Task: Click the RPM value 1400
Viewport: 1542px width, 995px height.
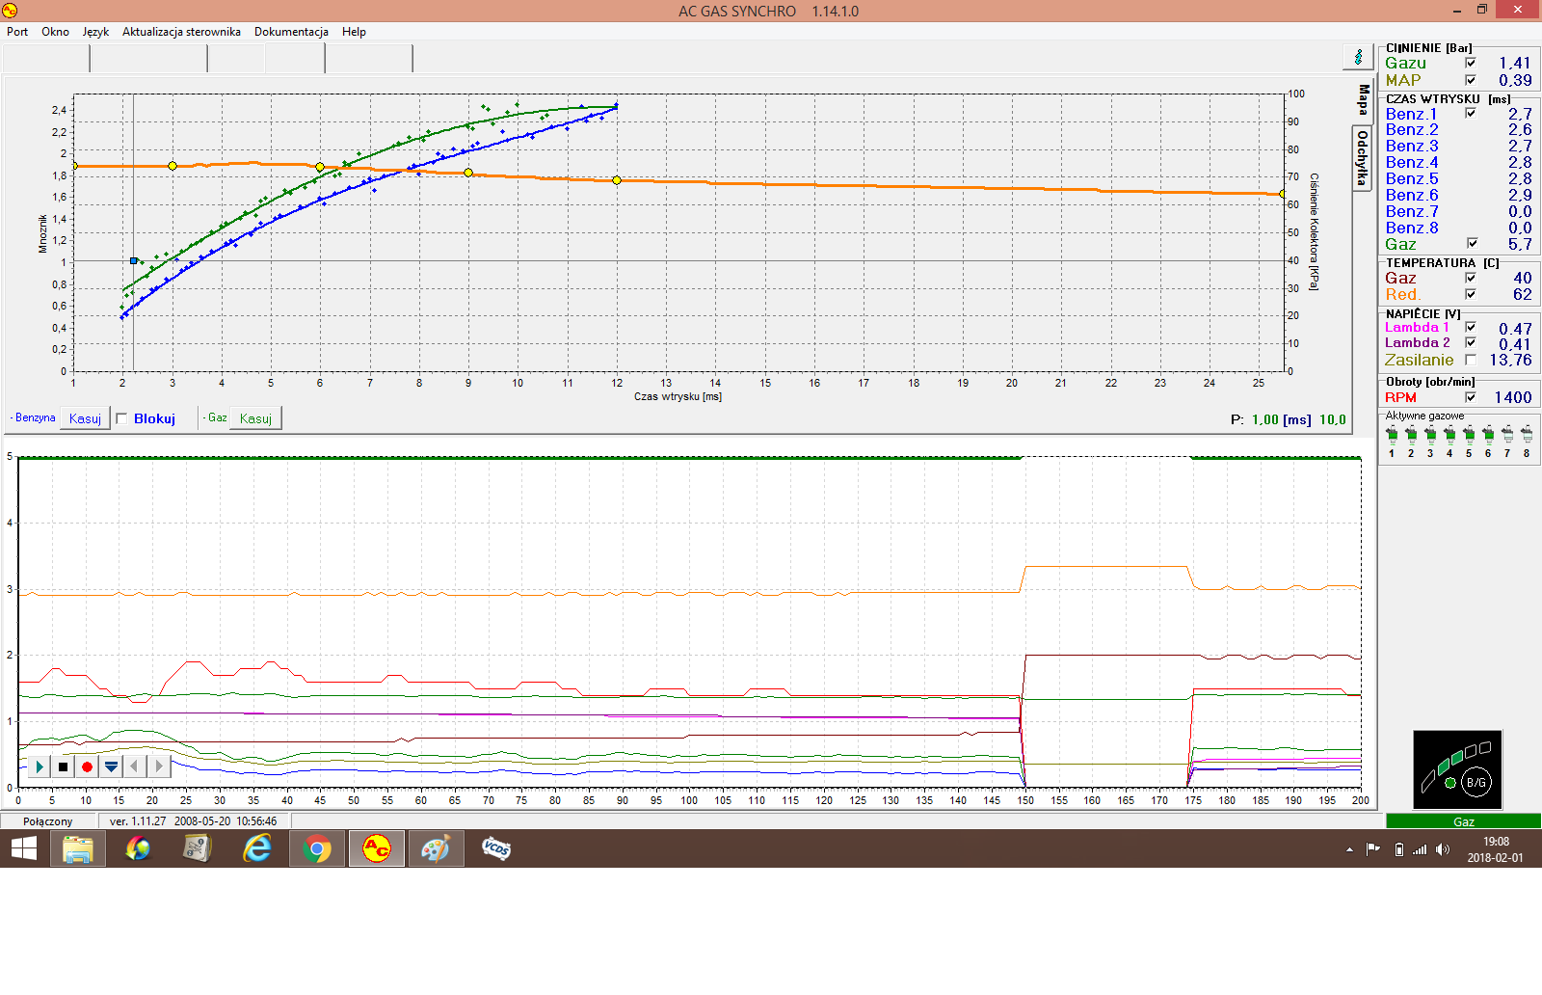Action: 1512,397
